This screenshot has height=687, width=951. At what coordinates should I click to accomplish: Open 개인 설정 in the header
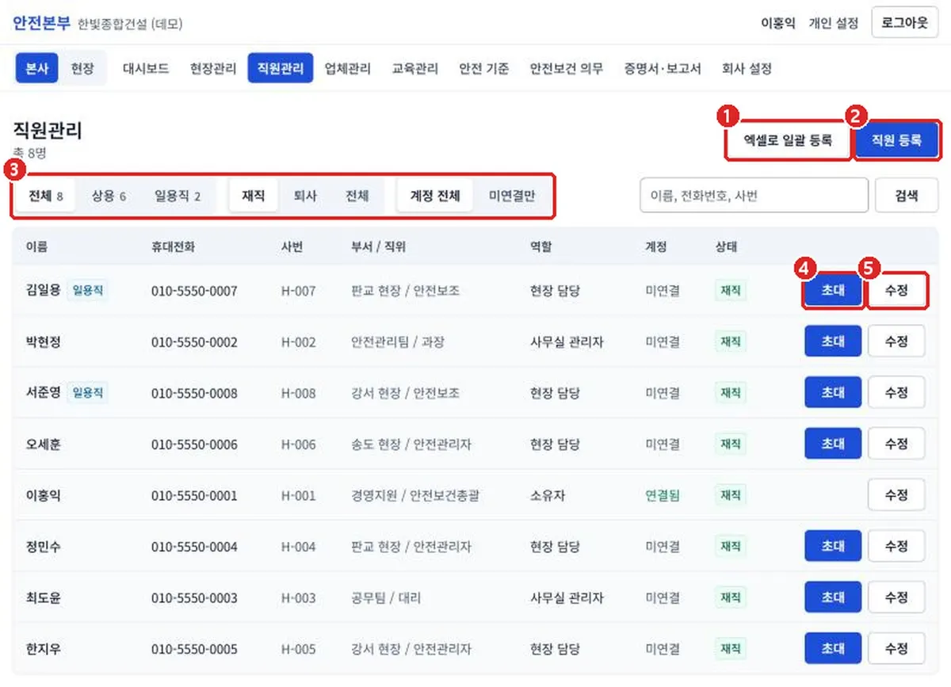point(833,23)
